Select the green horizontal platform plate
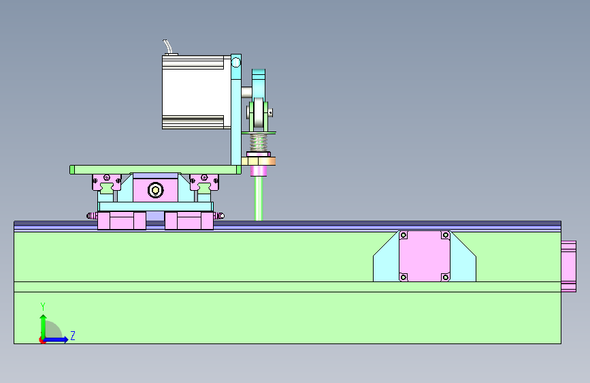Screen dimensions: 590x383 coord(155,170)
